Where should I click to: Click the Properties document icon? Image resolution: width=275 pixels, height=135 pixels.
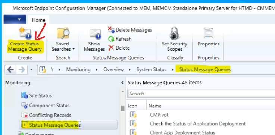click(x=209, y=33)
